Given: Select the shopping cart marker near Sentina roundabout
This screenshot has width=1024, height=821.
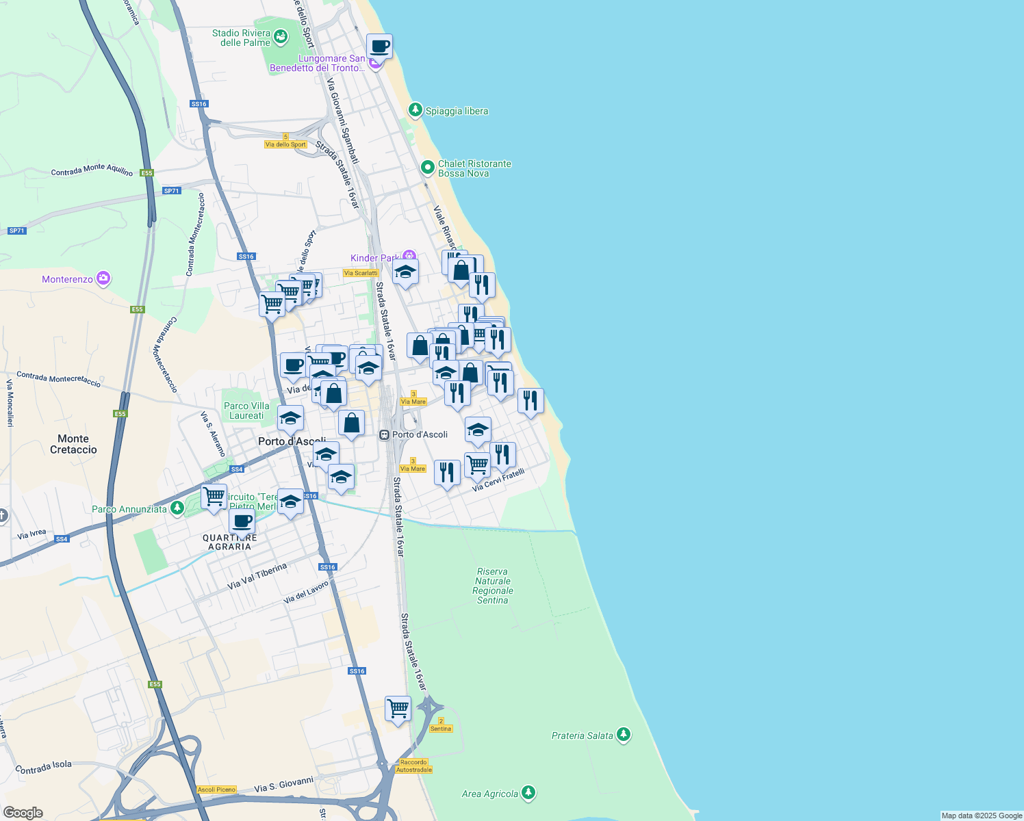Looking at the screenshot, I should point(398,709).
